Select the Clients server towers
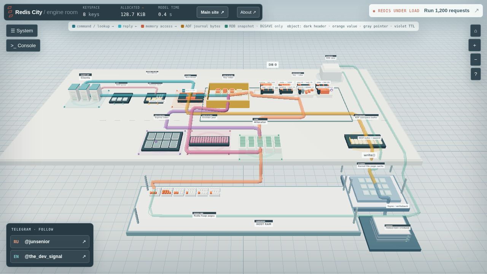The image size is (487, 274). pyautogui.click(x=84, y=92)
